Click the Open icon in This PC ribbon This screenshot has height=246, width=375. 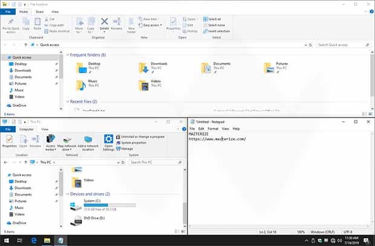(x=23, y=141)
